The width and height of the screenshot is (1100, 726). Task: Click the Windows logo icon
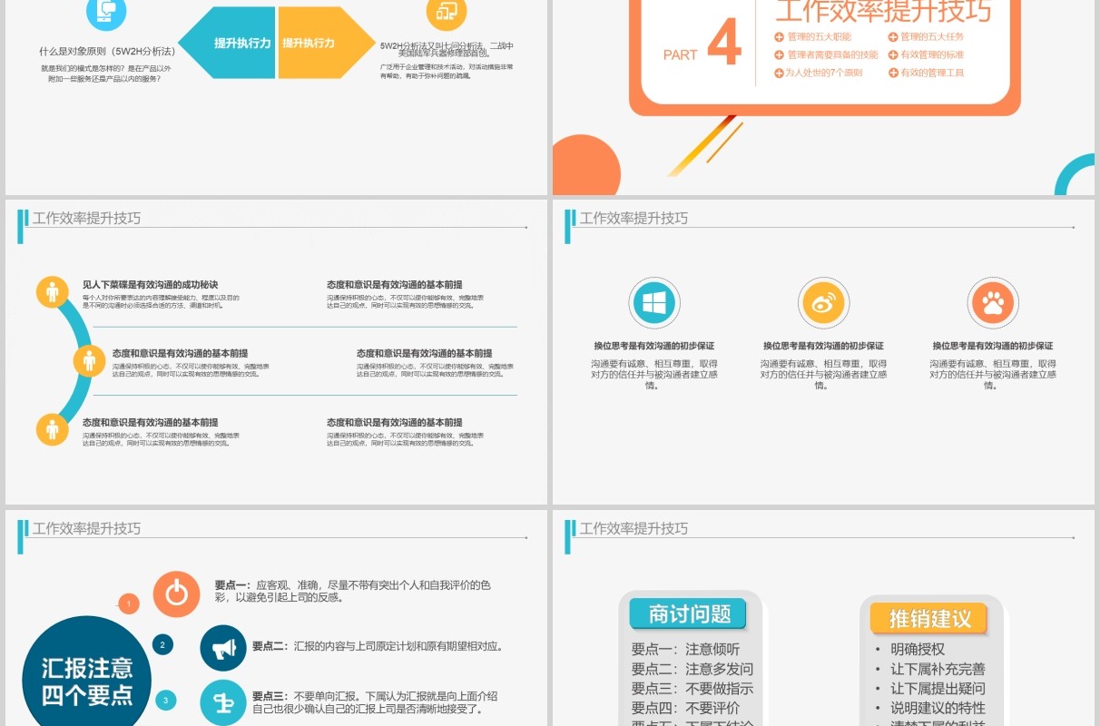[x=654, y=303]
